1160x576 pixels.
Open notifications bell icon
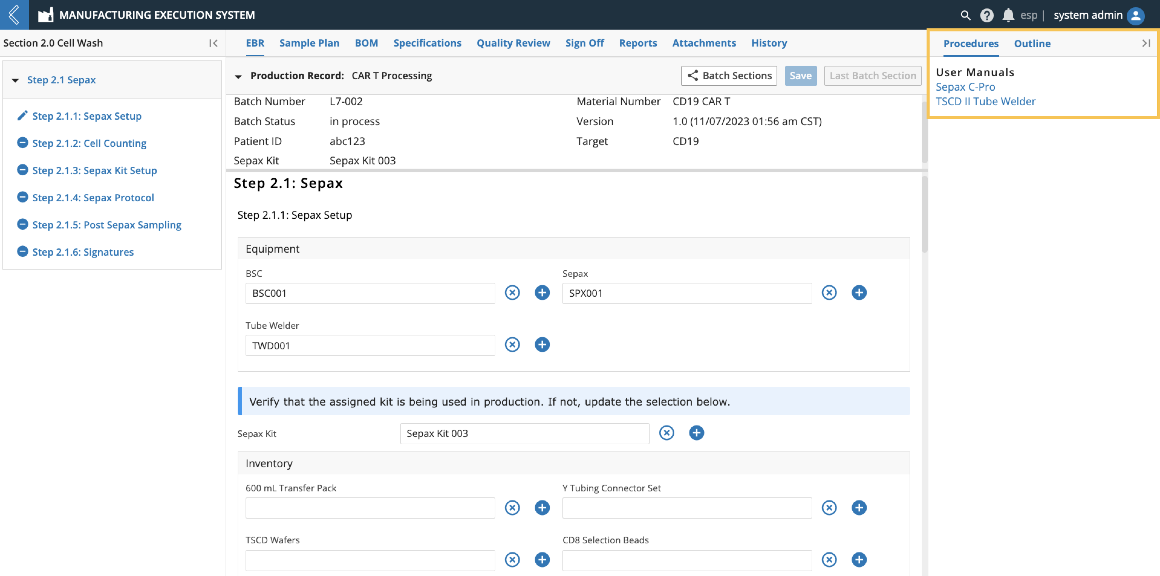[x=1008, y=15]
